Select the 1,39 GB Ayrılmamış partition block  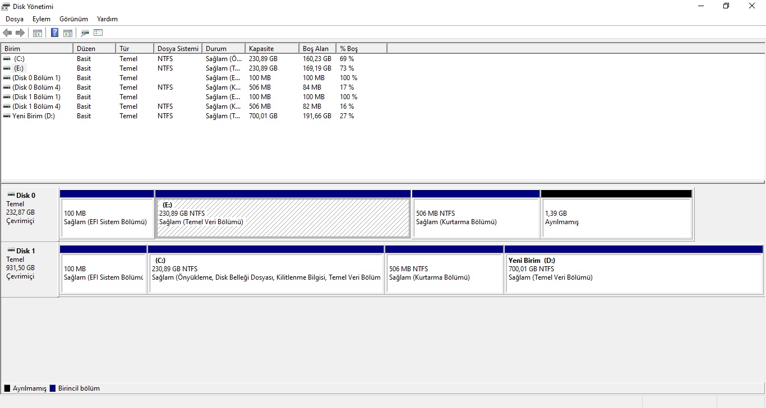[616, 217]
